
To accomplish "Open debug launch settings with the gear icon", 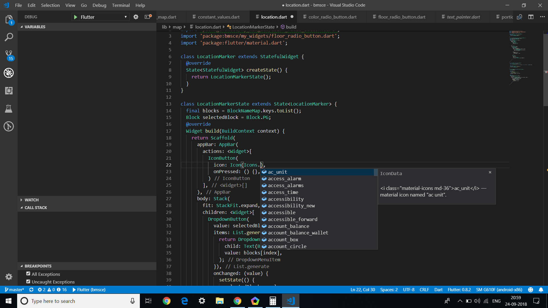I will tap(136, 17).
